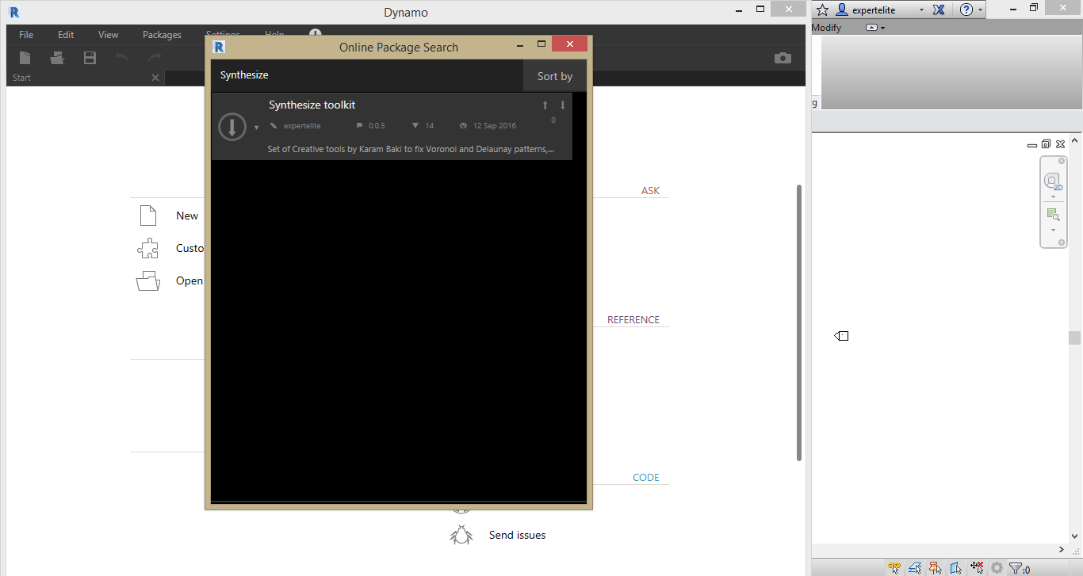Toggle select links in Revit's status bar
This screenshot has height=576, width=1083.
coord(894,567)
